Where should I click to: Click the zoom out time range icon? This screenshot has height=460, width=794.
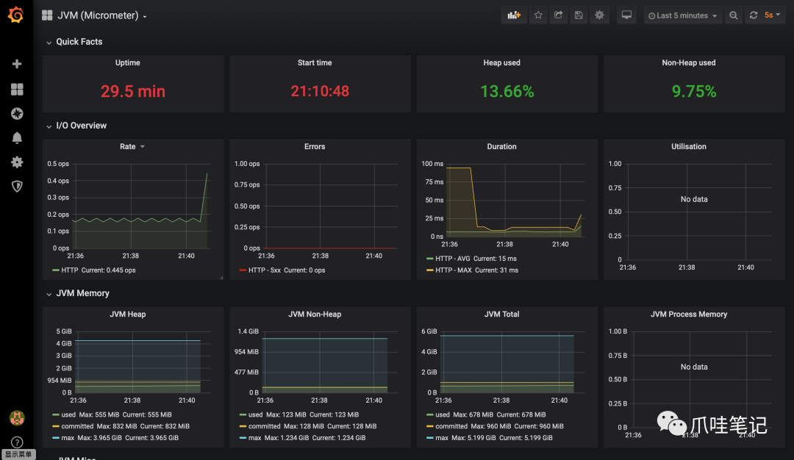(x=733, y=15)
